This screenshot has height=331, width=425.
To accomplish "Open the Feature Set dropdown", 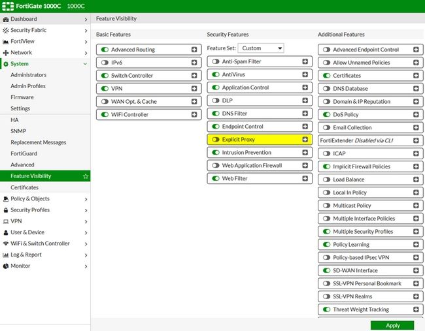I will [x=261, y=48].
